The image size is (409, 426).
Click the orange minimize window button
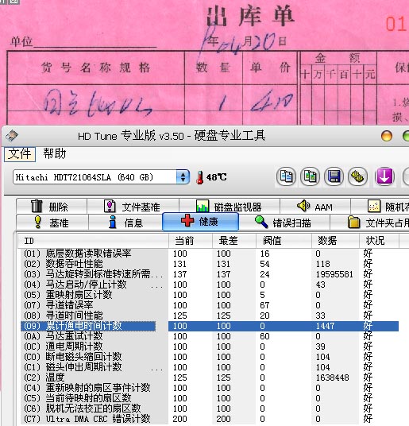pos(387,136)
